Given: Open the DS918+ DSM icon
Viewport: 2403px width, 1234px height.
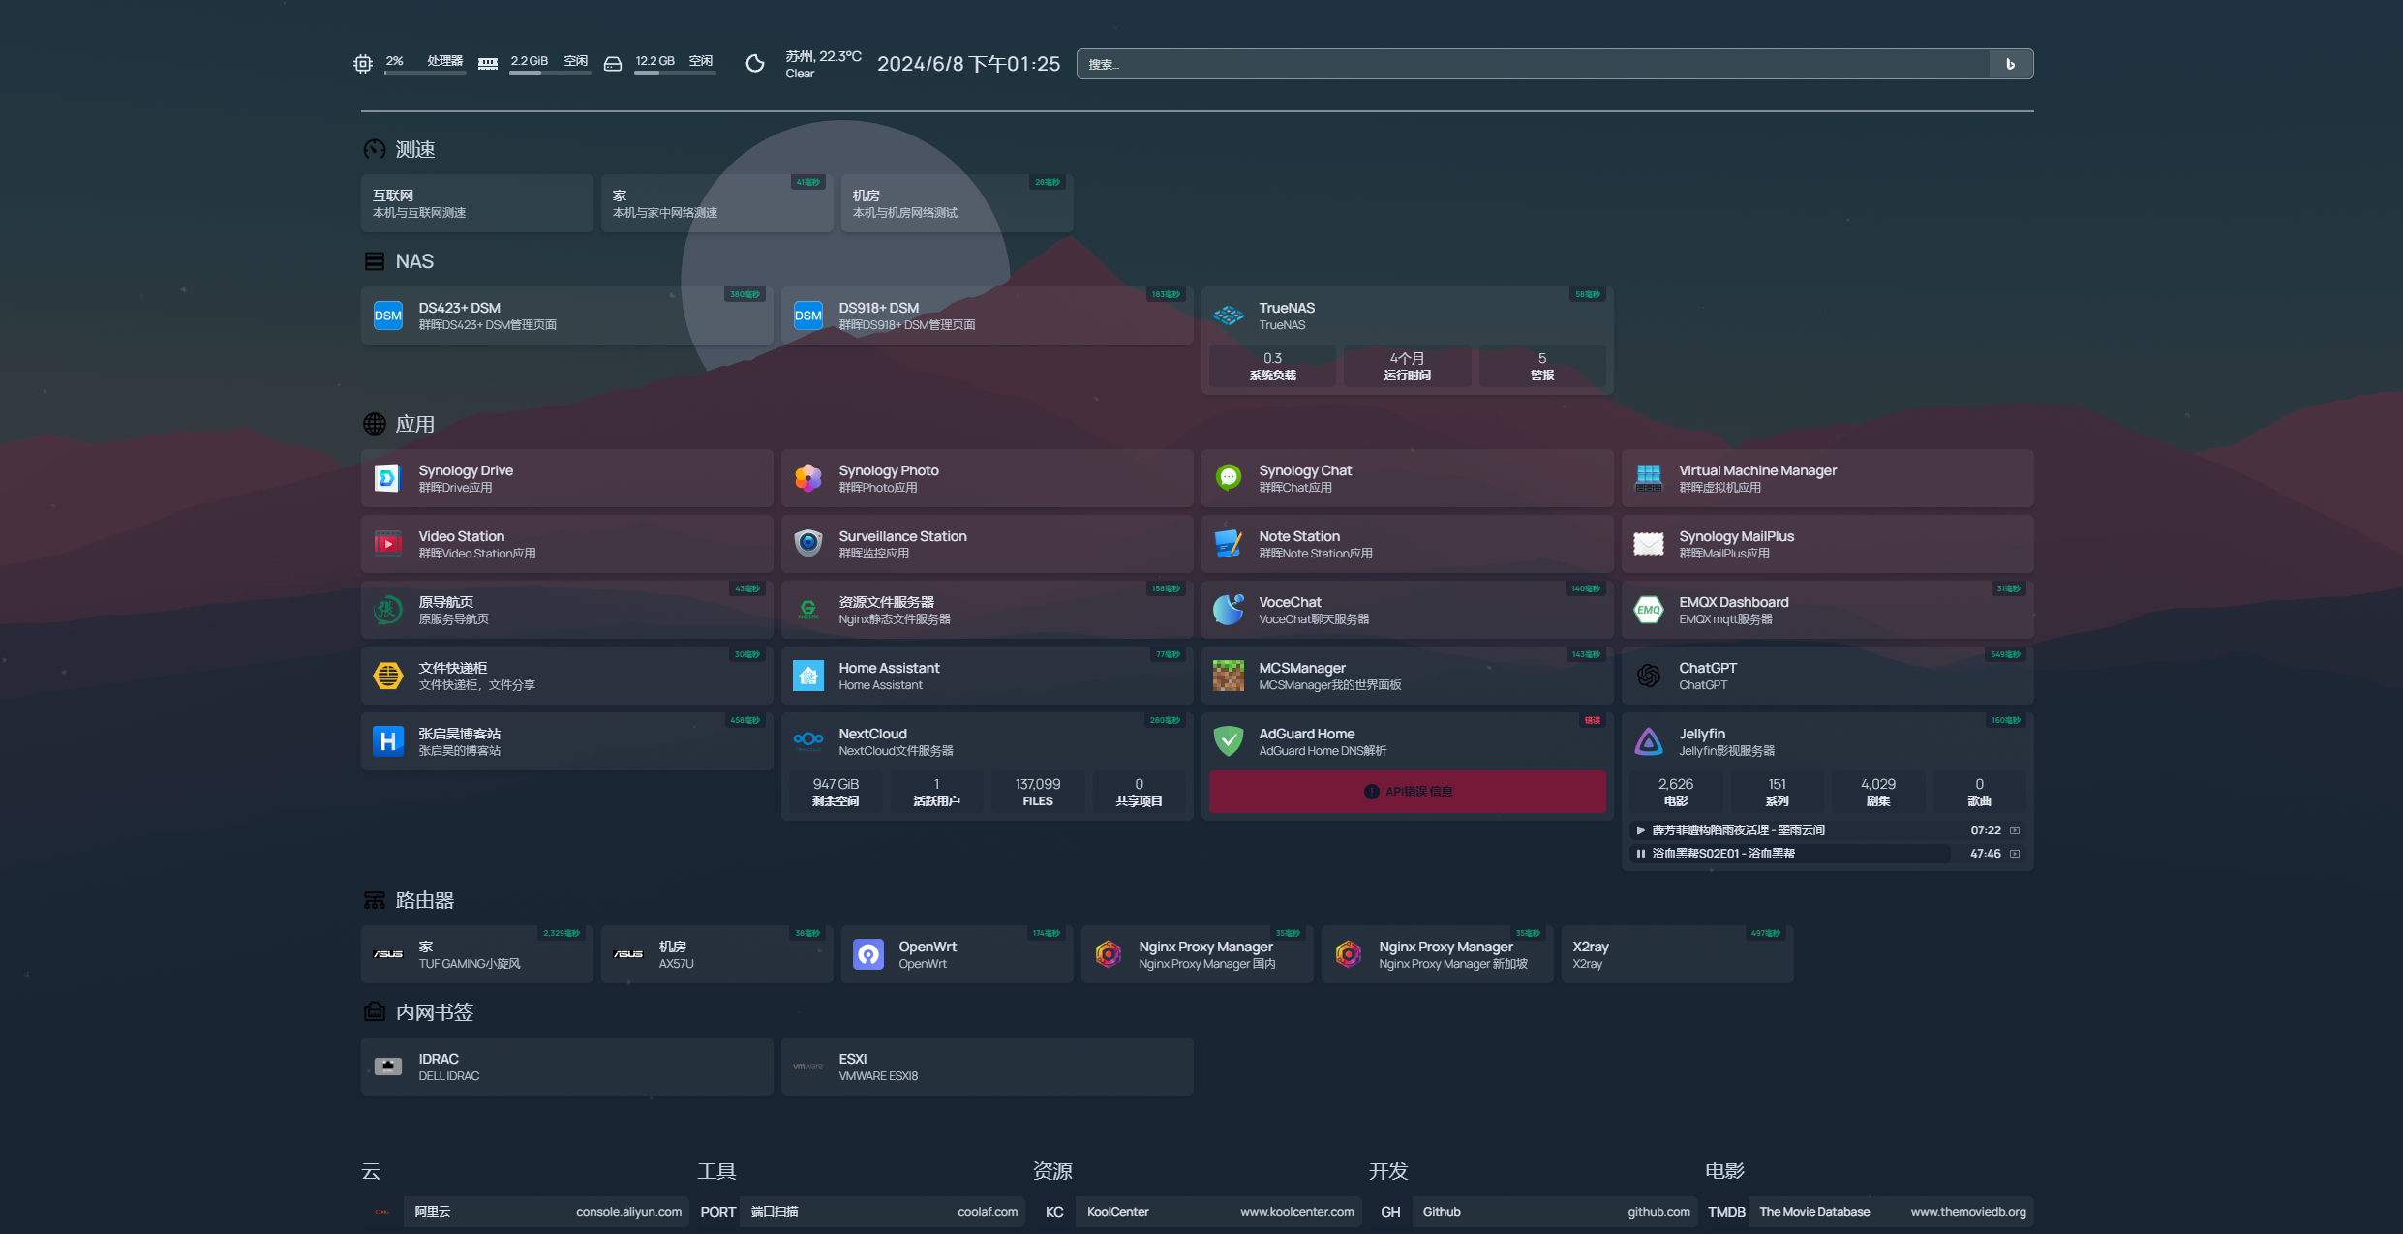Looking at the screenshot, I should pyautogui.click(x=808, y=316).
